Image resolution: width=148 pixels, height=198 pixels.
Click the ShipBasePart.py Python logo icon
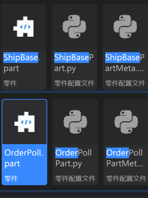click(x=74, y=27)
